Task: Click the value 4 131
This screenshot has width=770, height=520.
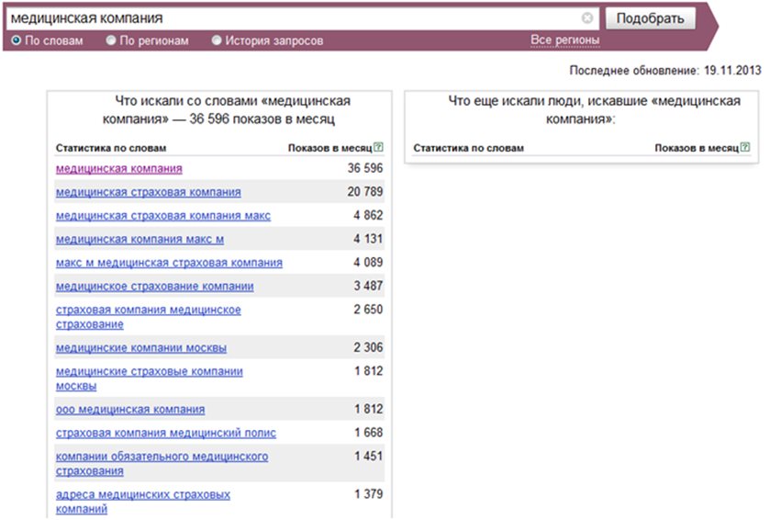Action: (x=368, y=239)
